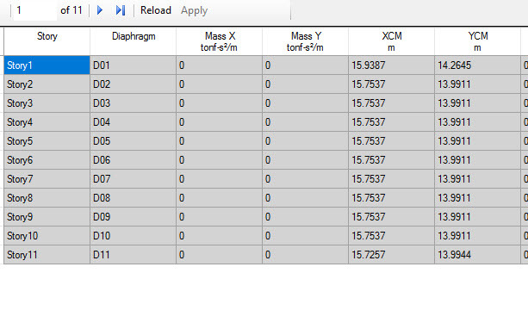The height and width of the screenshot is (329, 528).
Task: Select Mass Y cell in Story9 row
Action: [x=306, y=217]
